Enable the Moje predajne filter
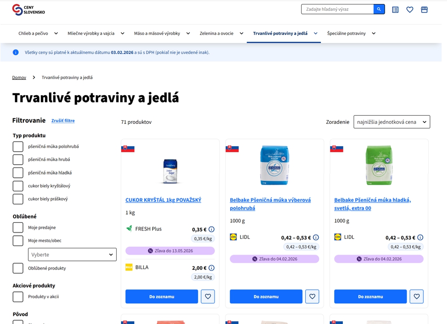The width and height of the screenshot is (447, 324). pyautogui.click(x=18, y=228)
